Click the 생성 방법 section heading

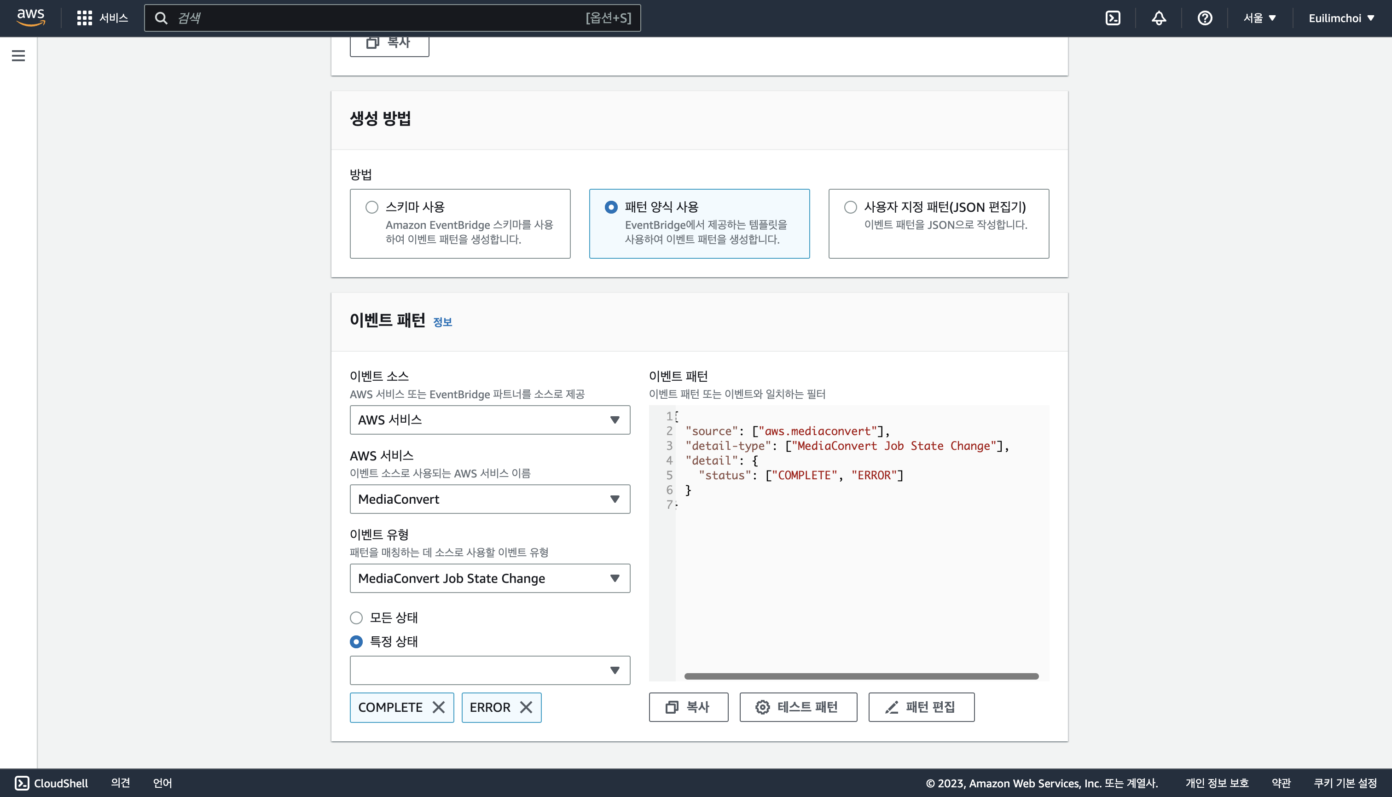tap(380, 118)
